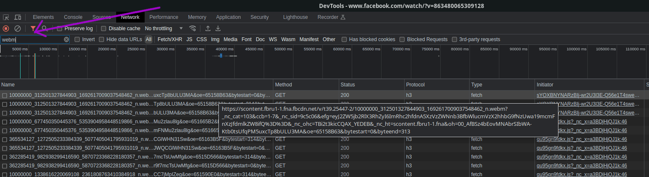
Task: Open network conditions wifi icon
Action: tap(193, 29)
